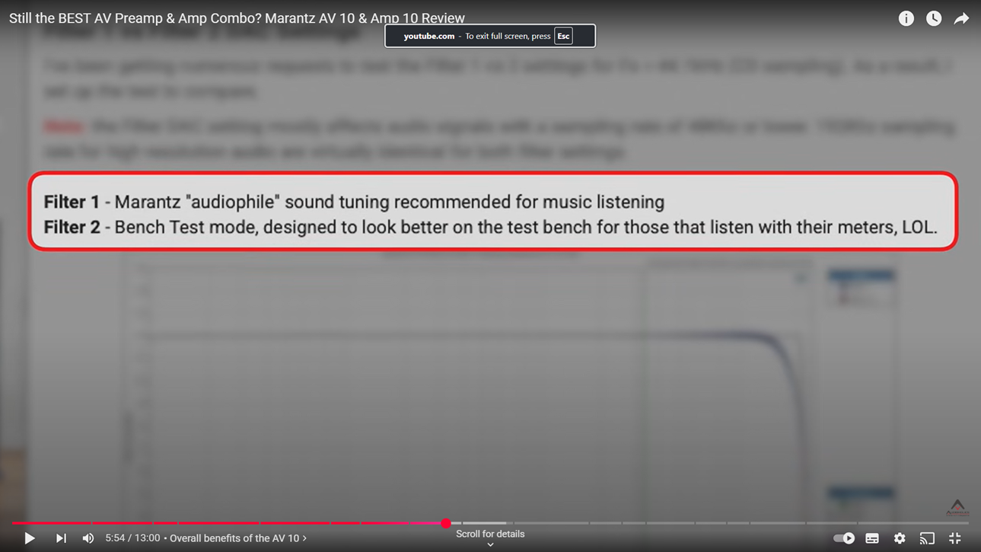Click the channel watermark logo
Screen dimensions: 981x552
957,507
